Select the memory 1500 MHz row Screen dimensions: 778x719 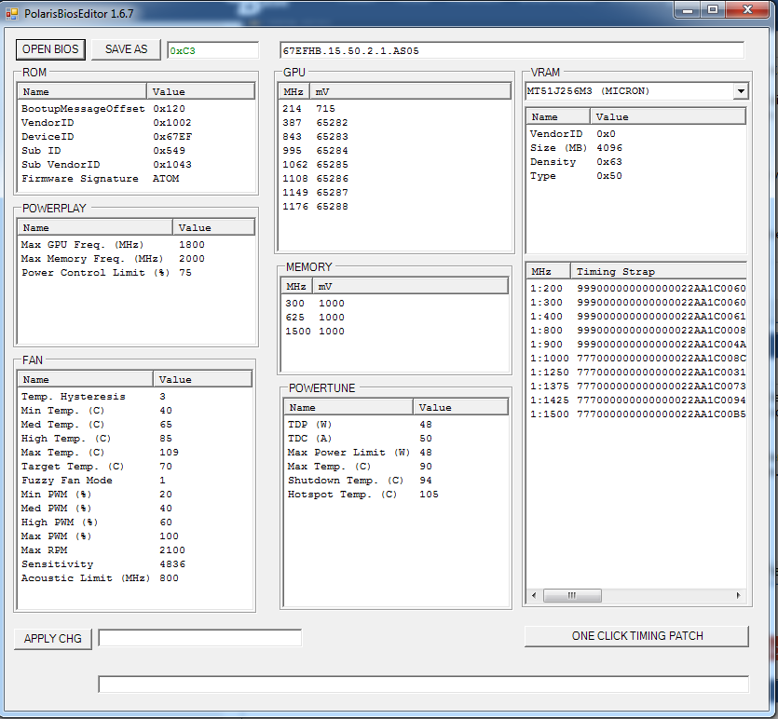(x=395, y=332)
